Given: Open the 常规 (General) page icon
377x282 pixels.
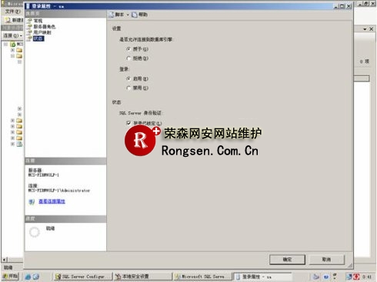Looking at the screenshot, I should point(29,21).
